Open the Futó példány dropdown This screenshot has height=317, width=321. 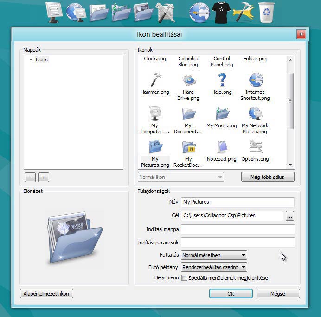(214, 267)
